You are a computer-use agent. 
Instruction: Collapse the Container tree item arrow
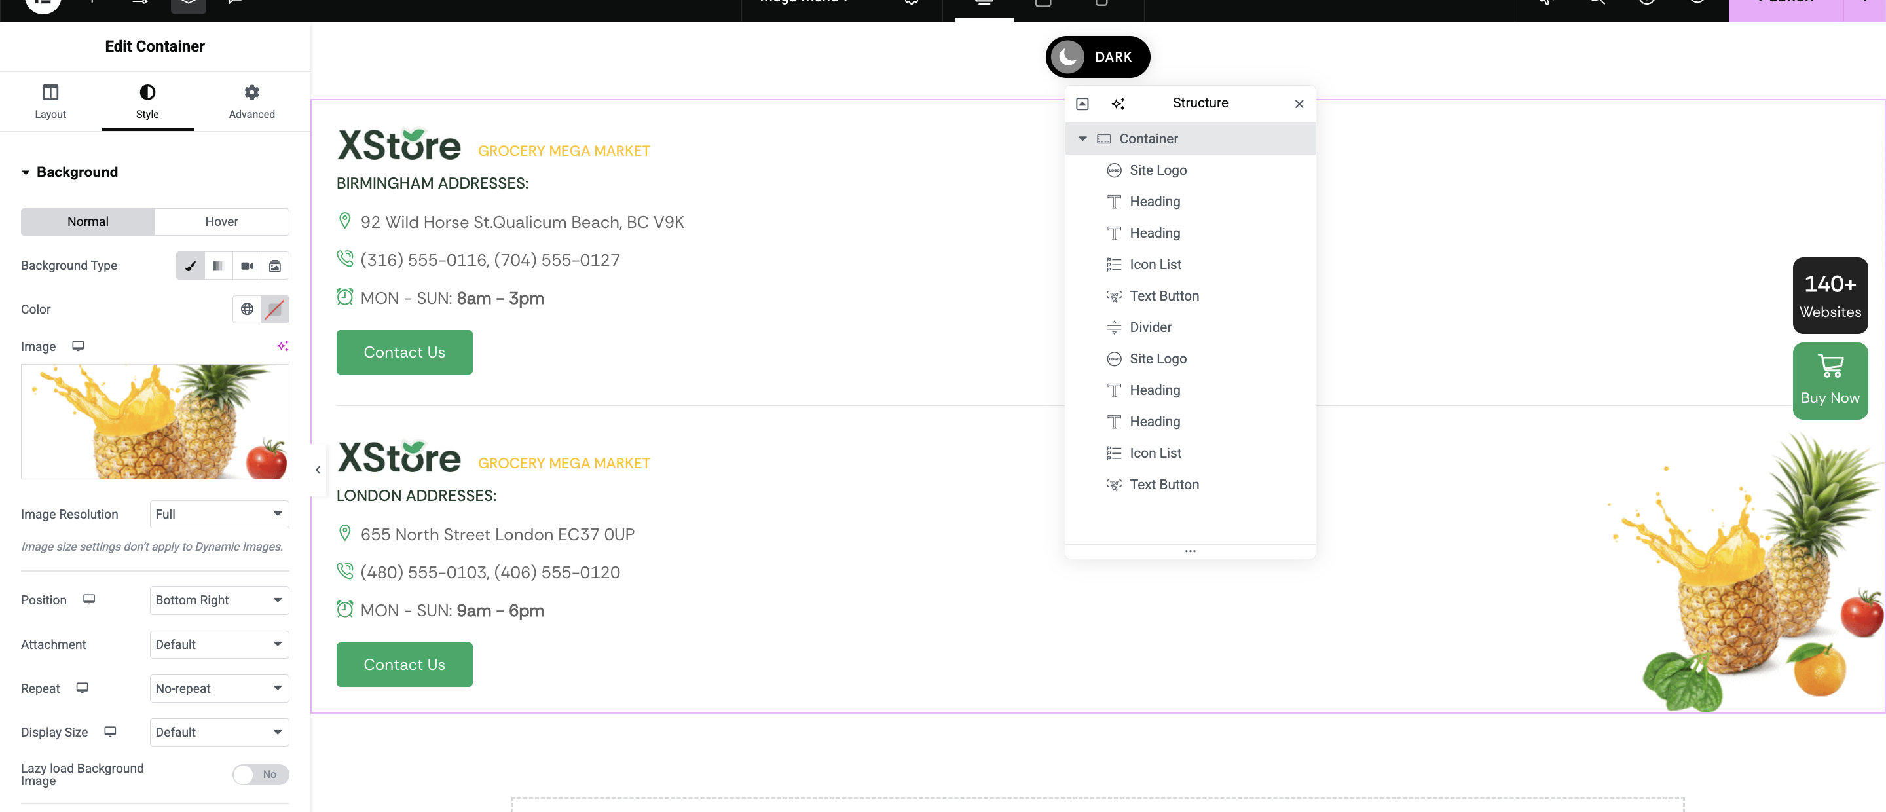coord(1082,138)
